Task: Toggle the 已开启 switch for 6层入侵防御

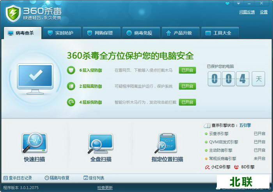Action: pyautogui.click(x=187, y=70)
